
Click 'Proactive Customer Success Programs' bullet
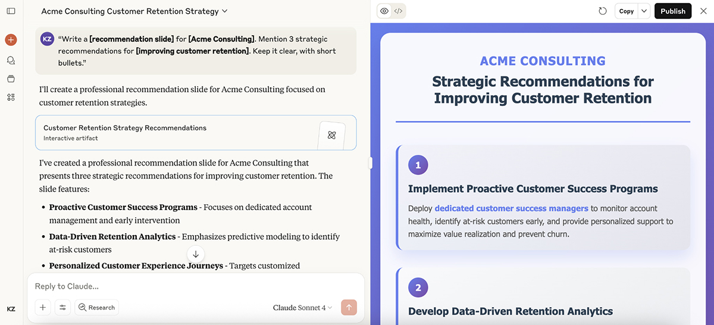[123, 207]
